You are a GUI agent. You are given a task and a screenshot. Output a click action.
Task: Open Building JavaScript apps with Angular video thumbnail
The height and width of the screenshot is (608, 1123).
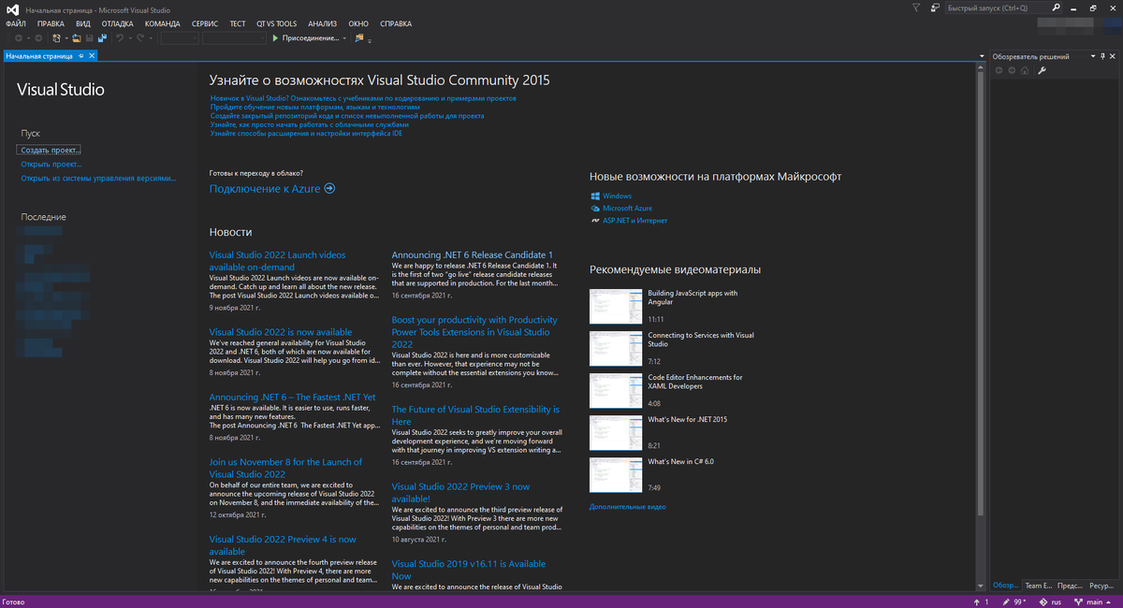[615, 307]
